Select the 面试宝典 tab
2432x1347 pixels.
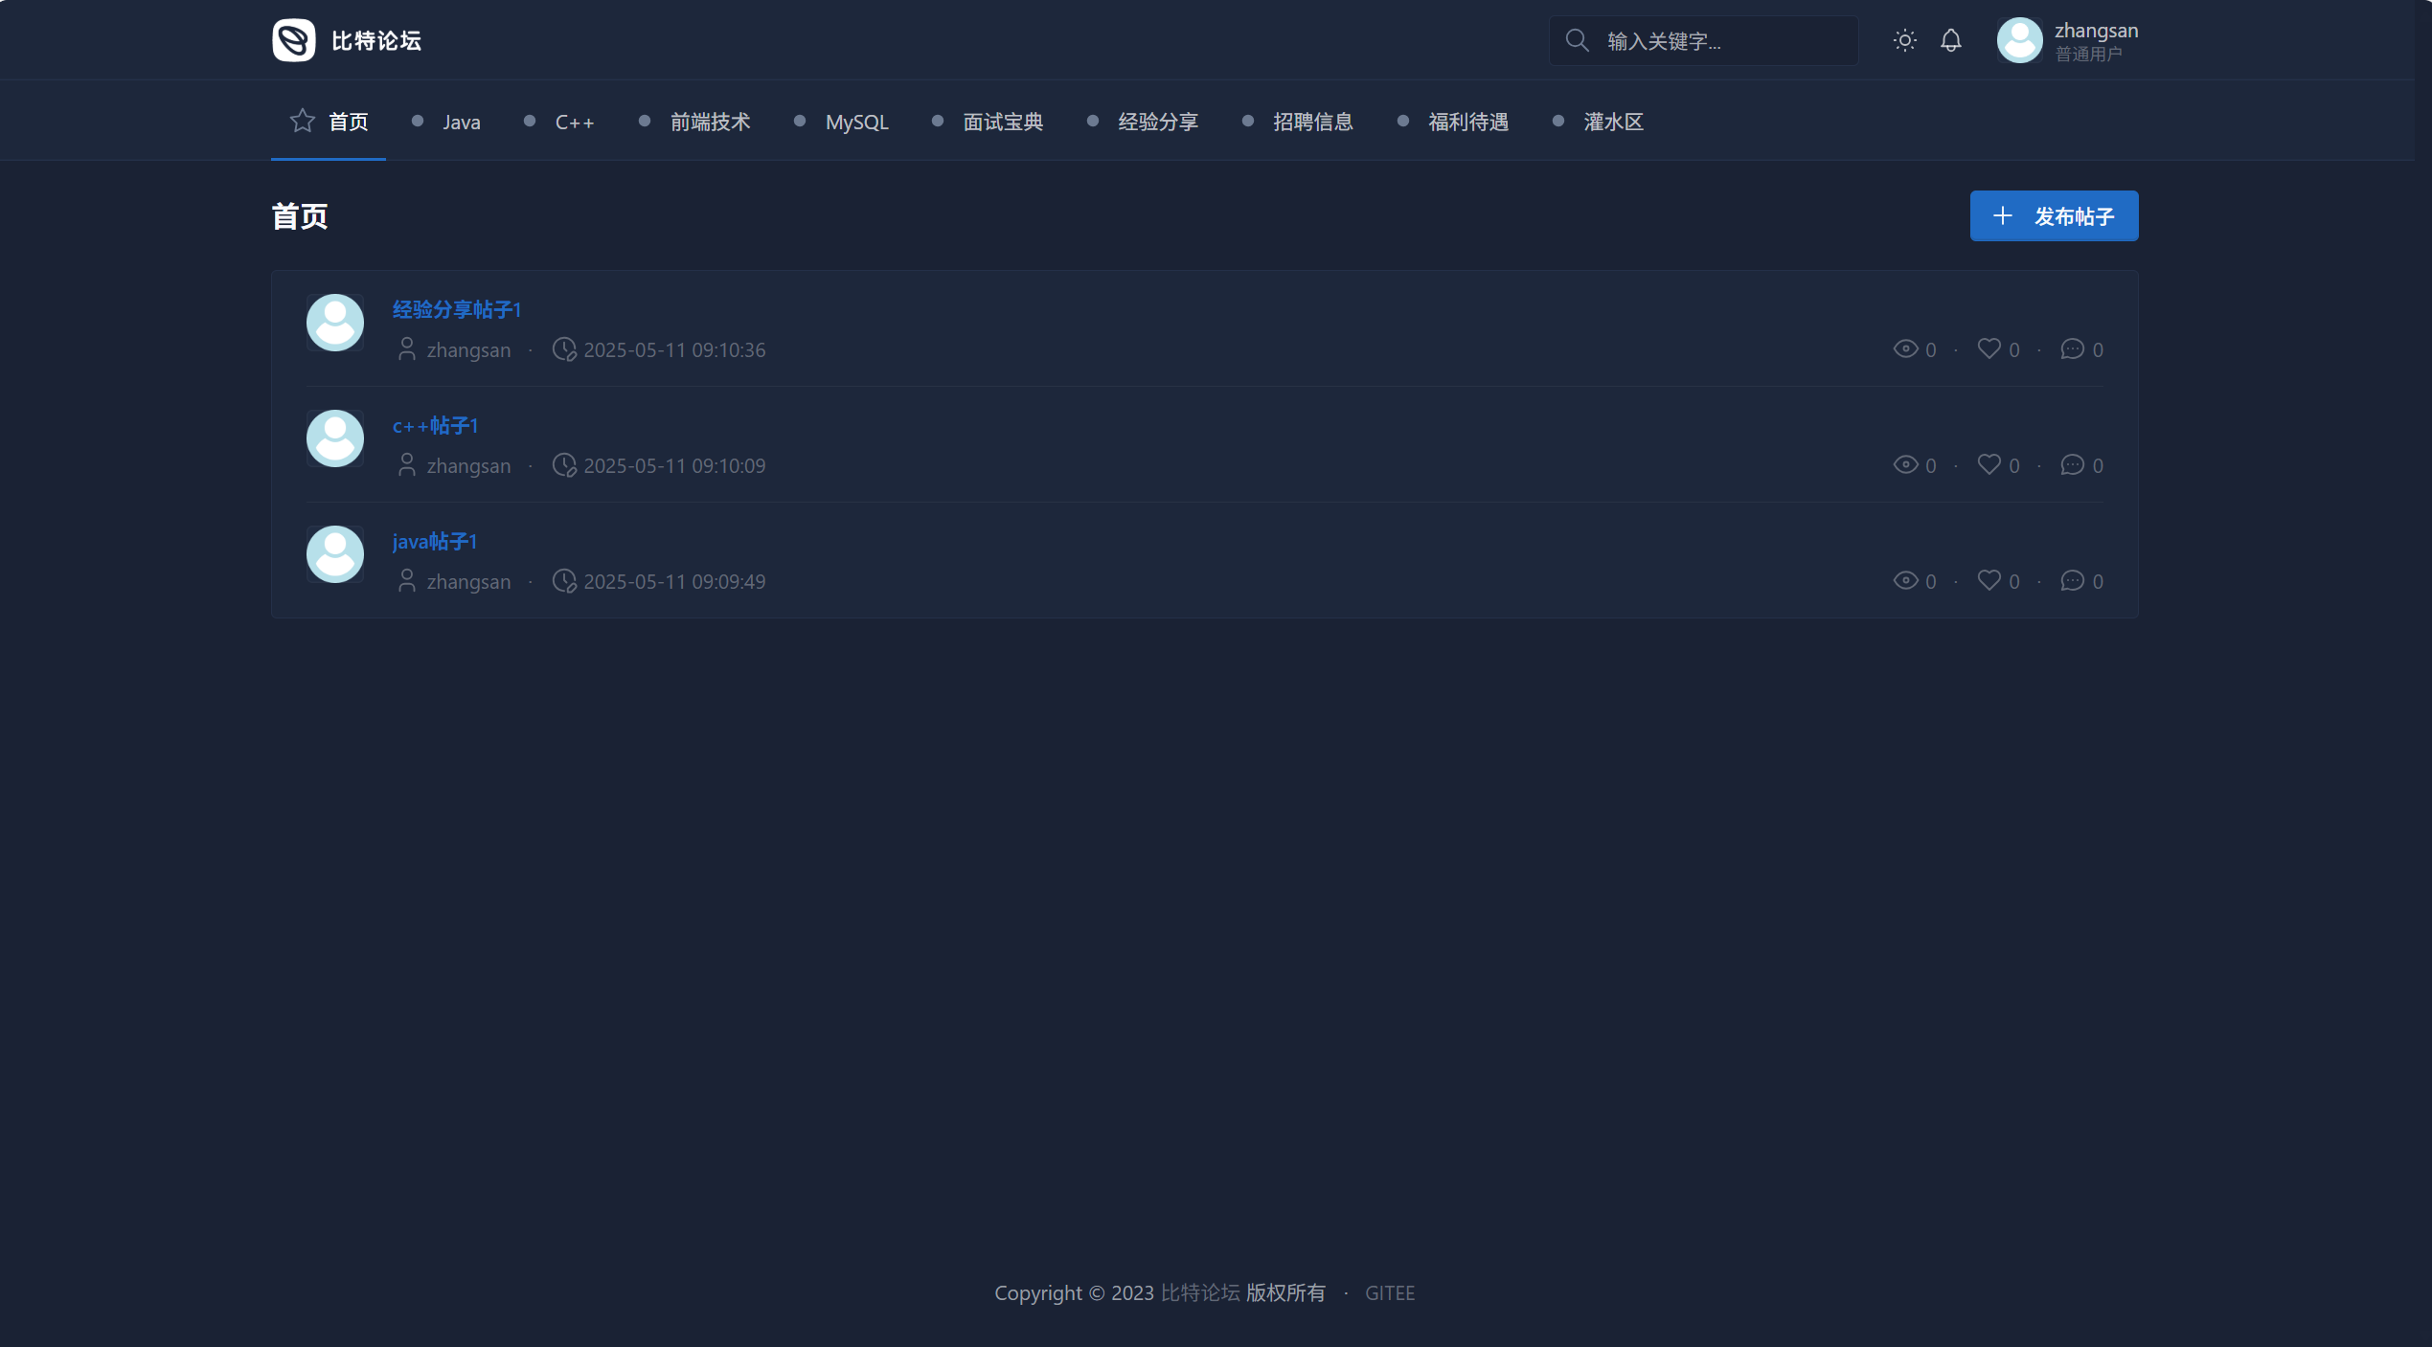1002,123
